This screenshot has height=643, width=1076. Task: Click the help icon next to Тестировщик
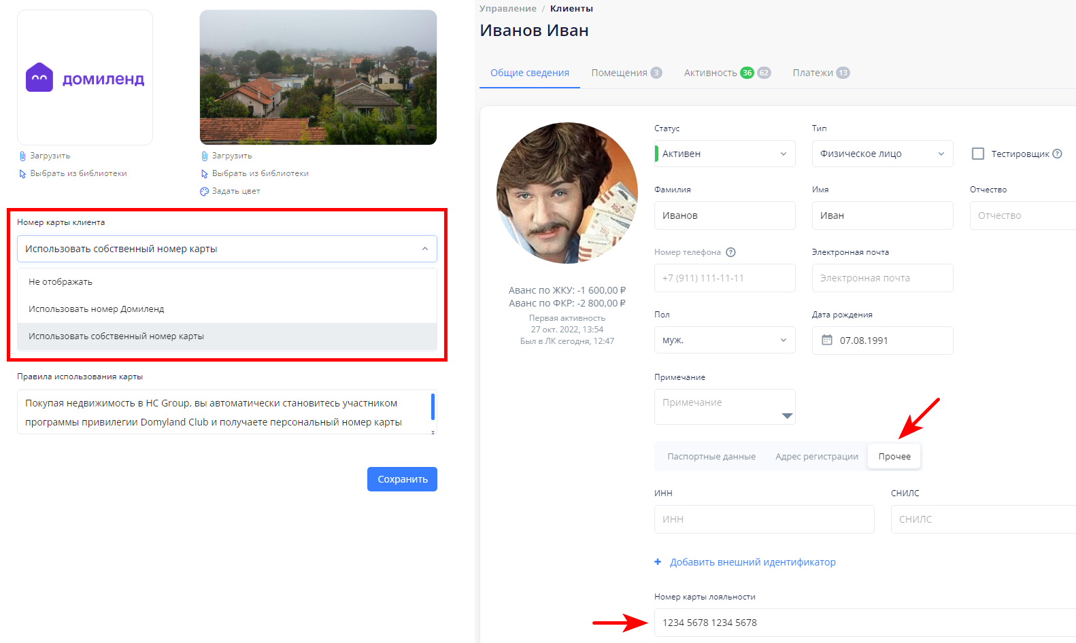coord(1057,154)
